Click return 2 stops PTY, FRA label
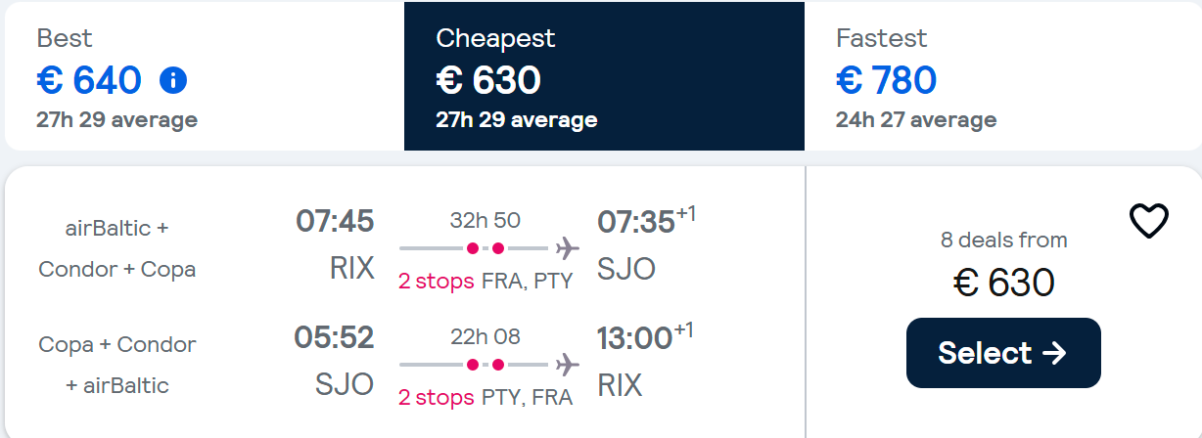Viewport: 1202px width, 438px height. 485,398
